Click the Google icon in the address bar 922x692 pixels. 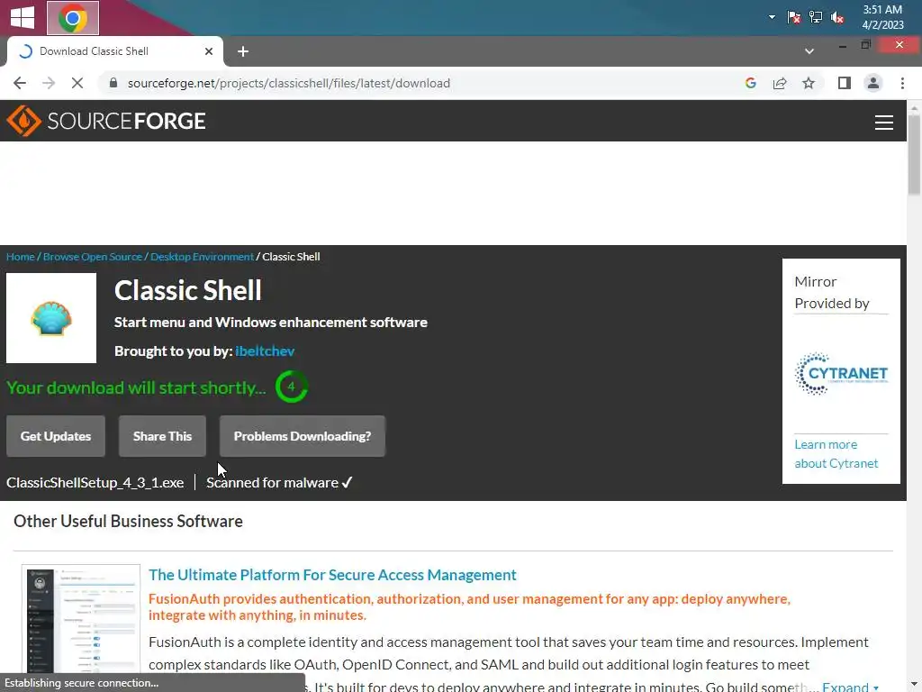(x=750, y=83)
